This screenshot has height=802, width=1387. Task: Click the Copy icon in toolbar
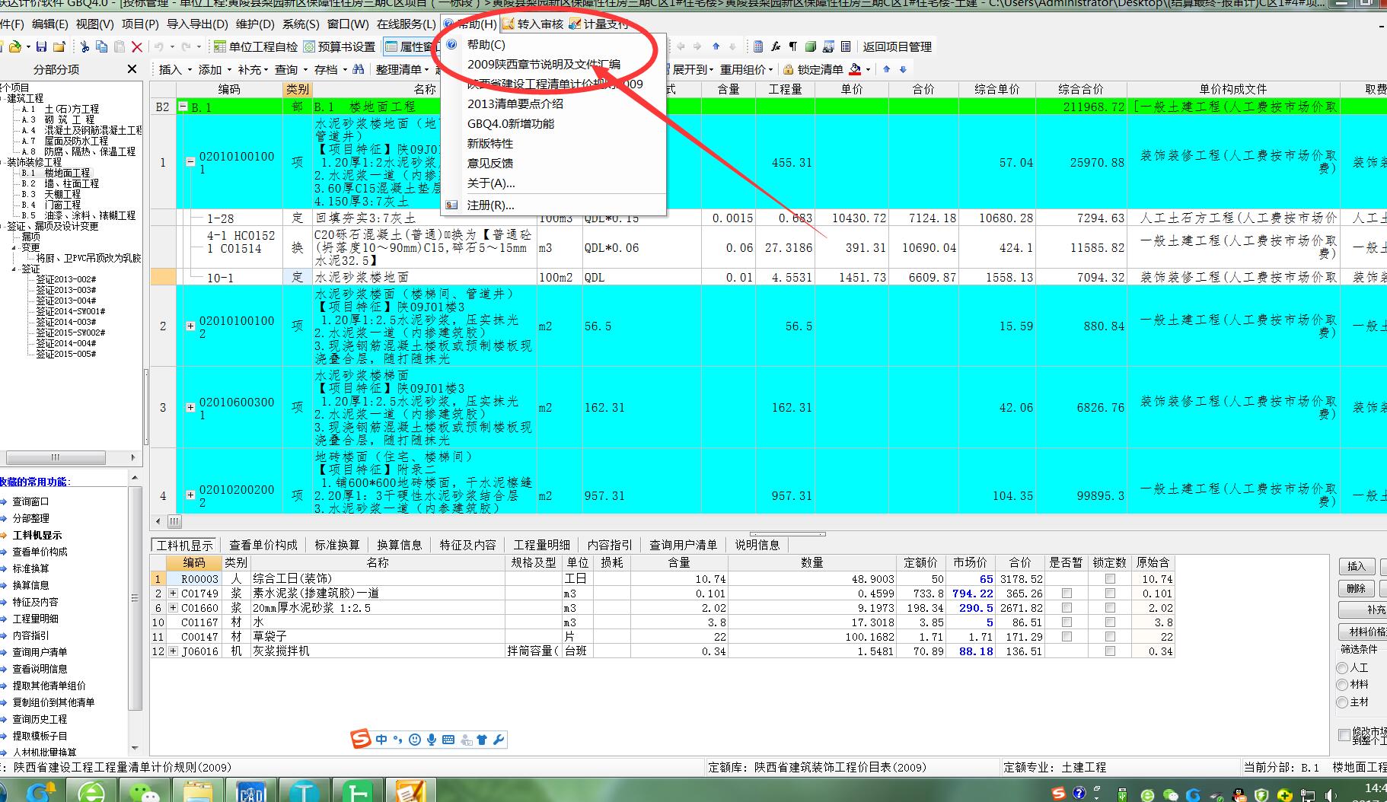pos(101,47)
